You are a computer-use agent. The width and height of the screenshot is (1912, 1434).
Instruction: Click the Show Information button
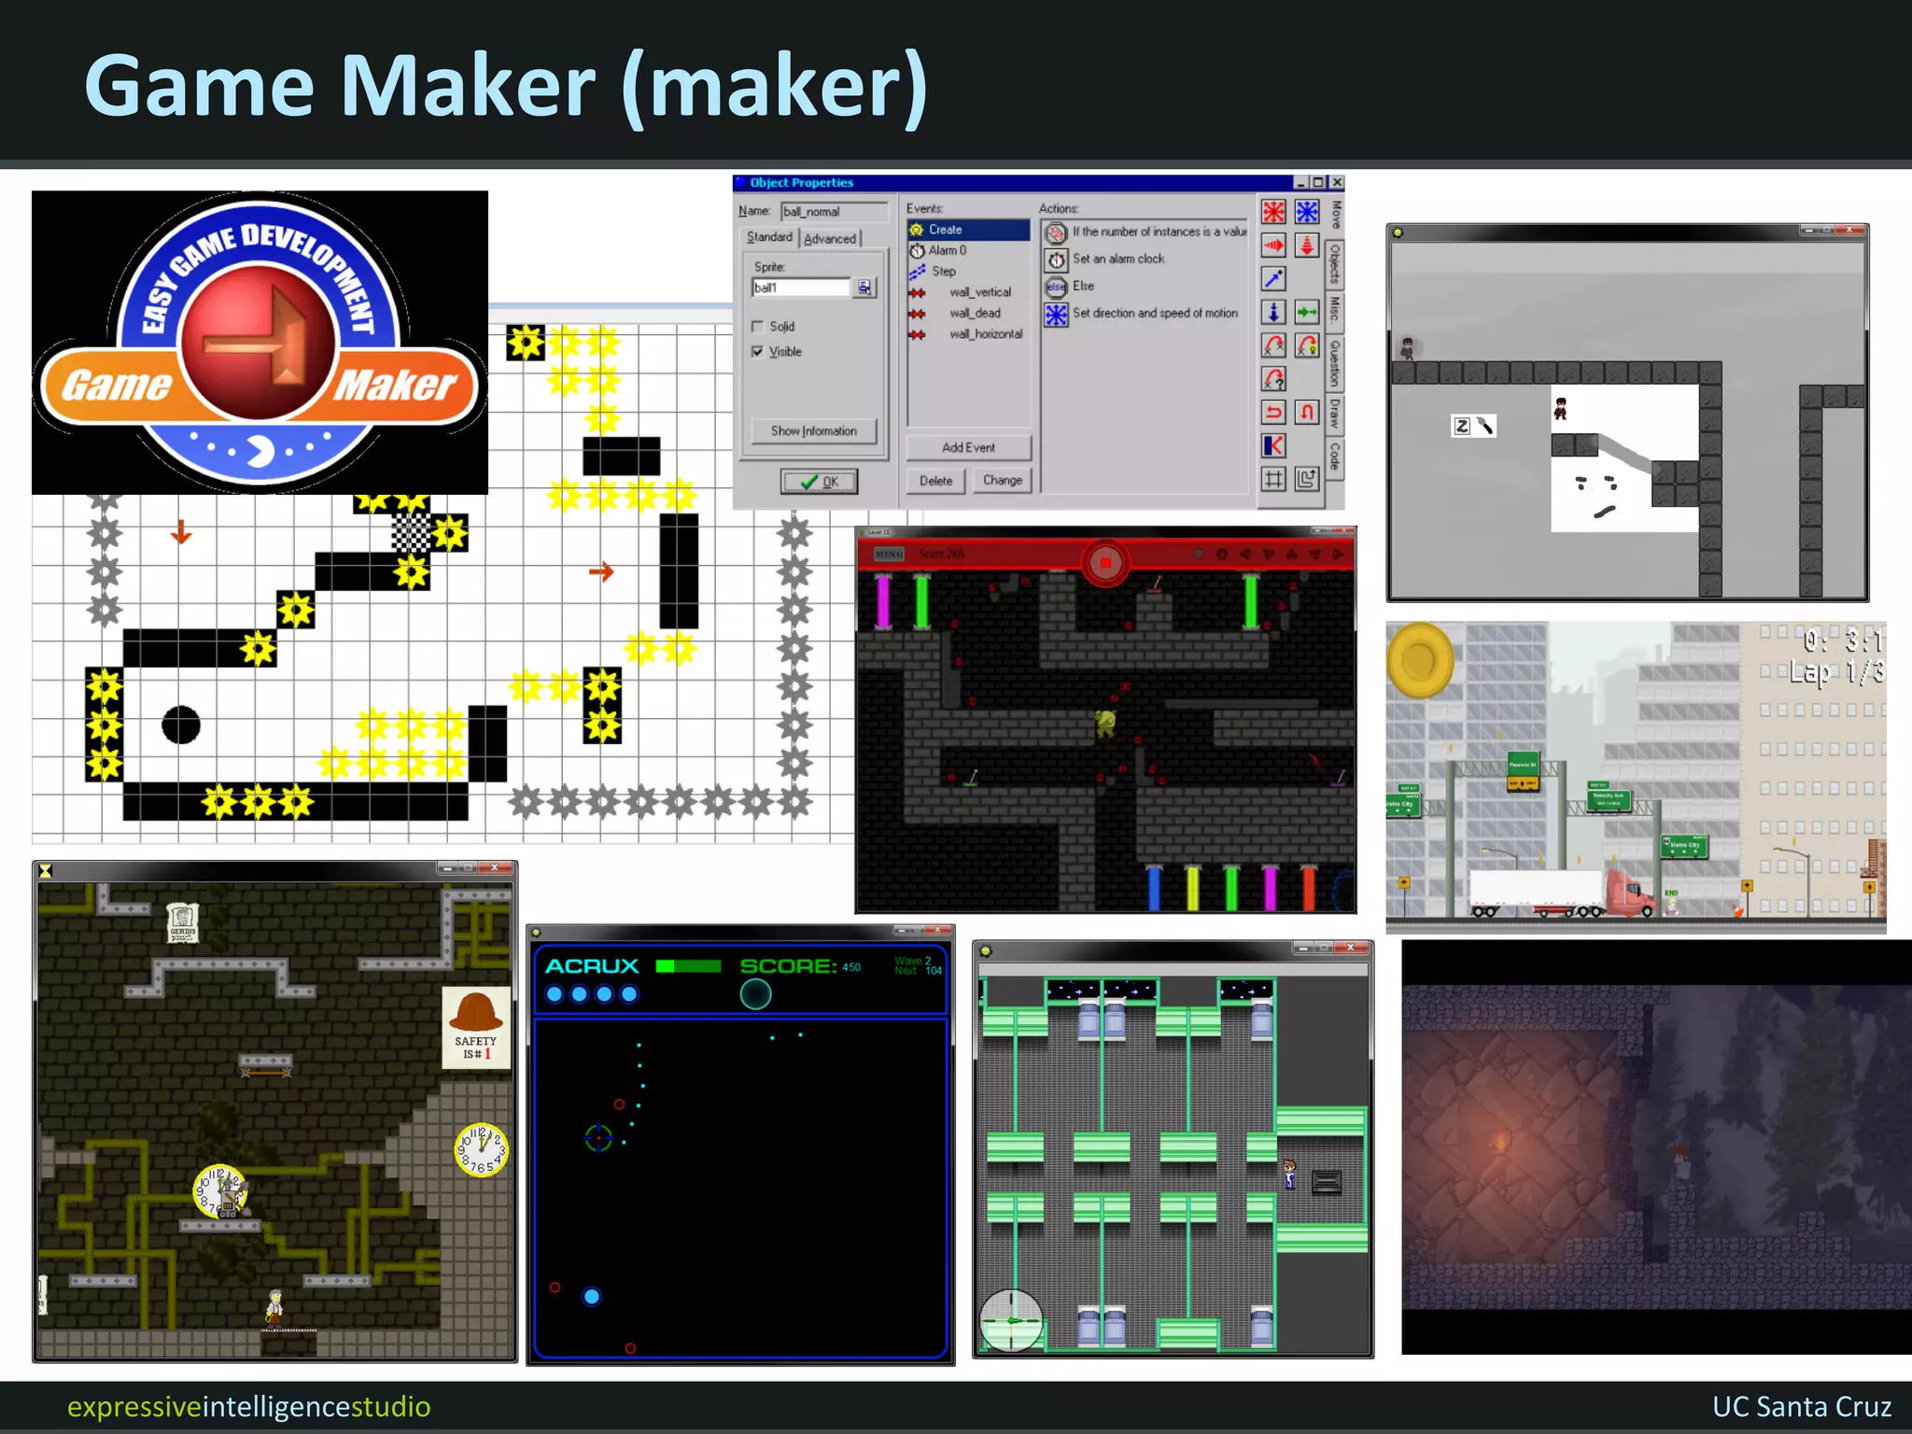[814, 431]
